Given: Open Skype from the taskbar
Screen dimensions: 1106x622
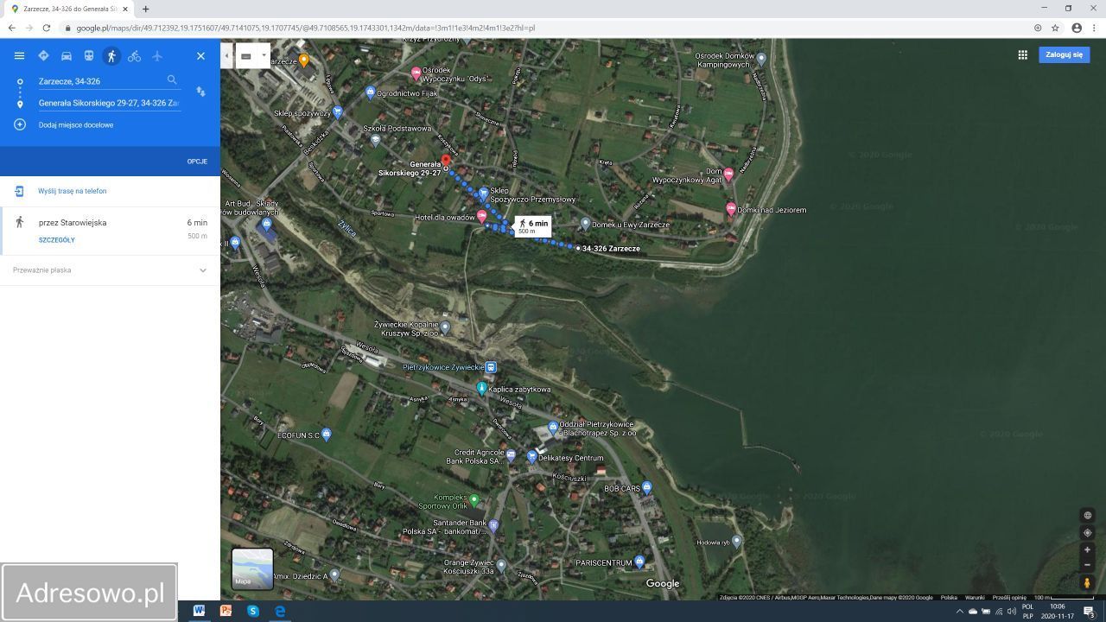Looking at the screenshot, I should coord(253,611).
